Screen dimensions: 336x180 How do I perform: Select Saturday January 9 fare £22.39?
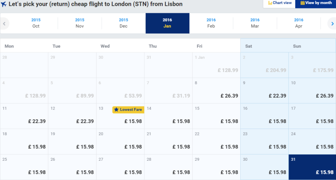click(x=264, y=91)
